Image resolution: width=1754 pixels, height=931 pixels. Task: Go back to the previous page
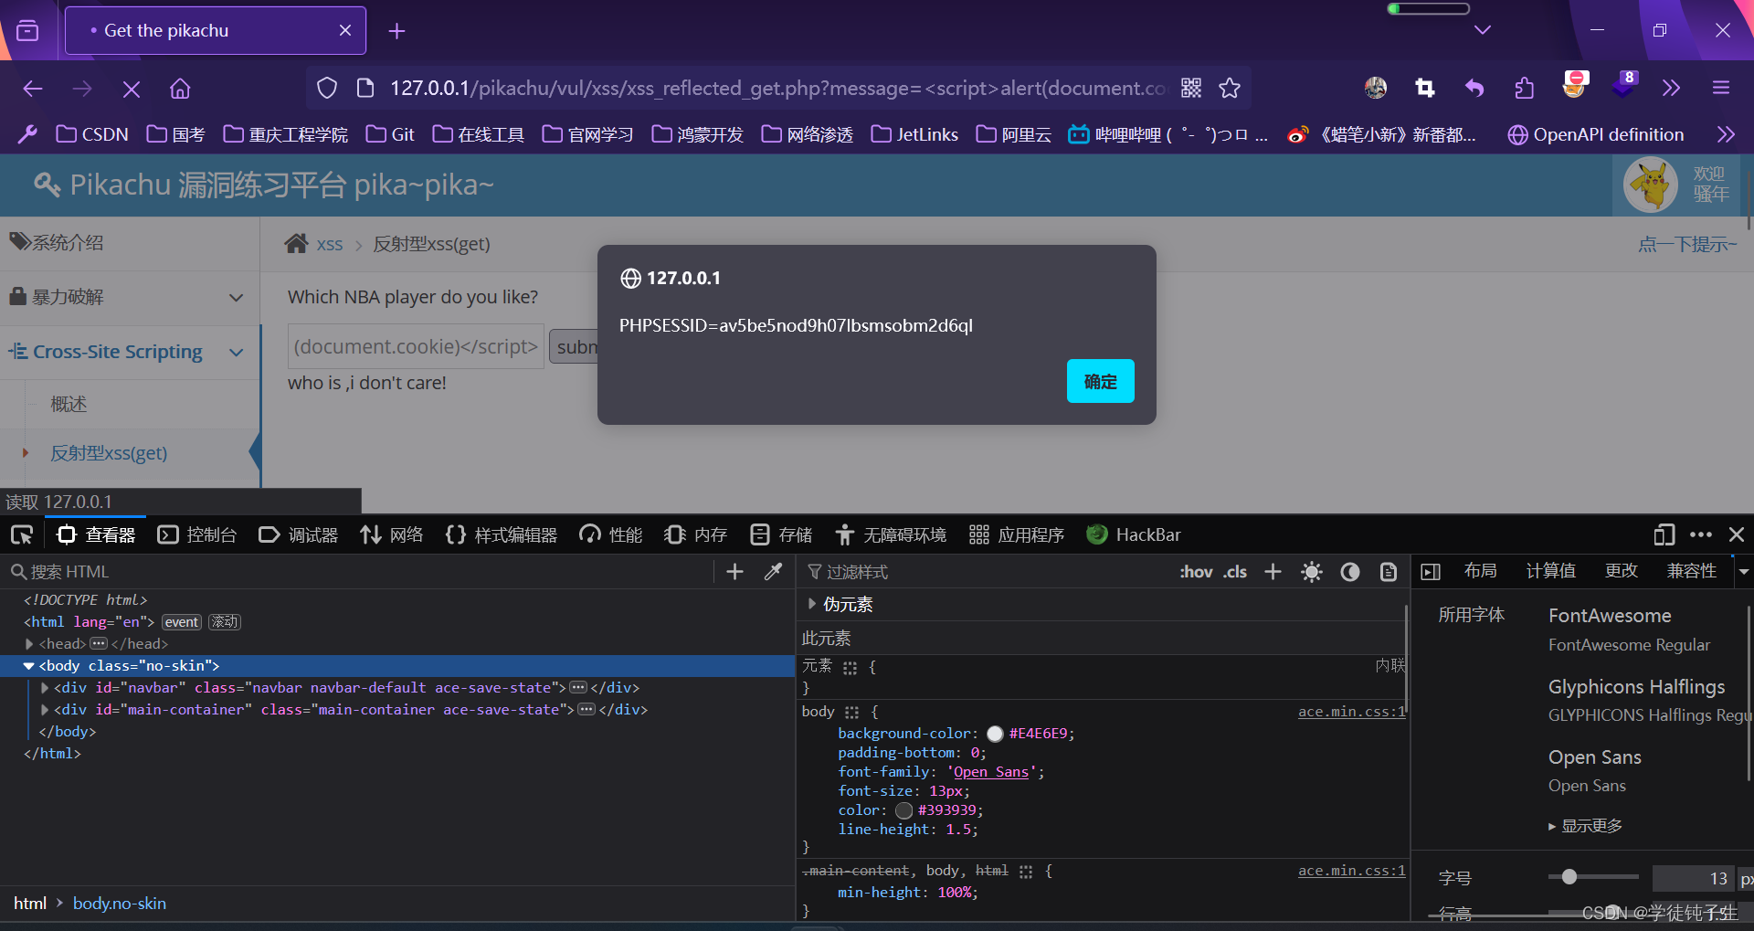click(x=33, y=89)
